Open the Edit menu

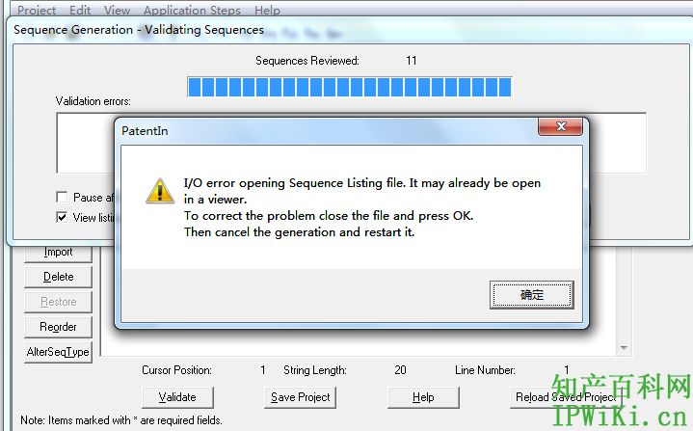tap(80, 10)
